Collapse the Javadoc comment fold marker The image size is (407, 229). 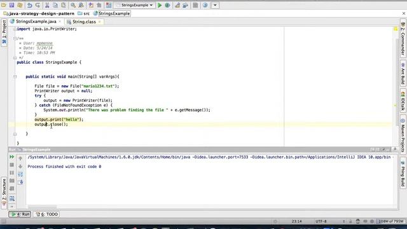point(15,38)
